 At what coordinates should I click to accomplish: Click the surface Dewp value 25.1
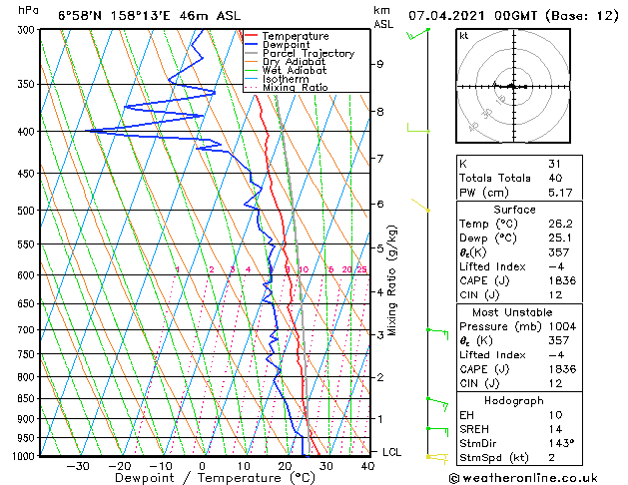point(560,239)
